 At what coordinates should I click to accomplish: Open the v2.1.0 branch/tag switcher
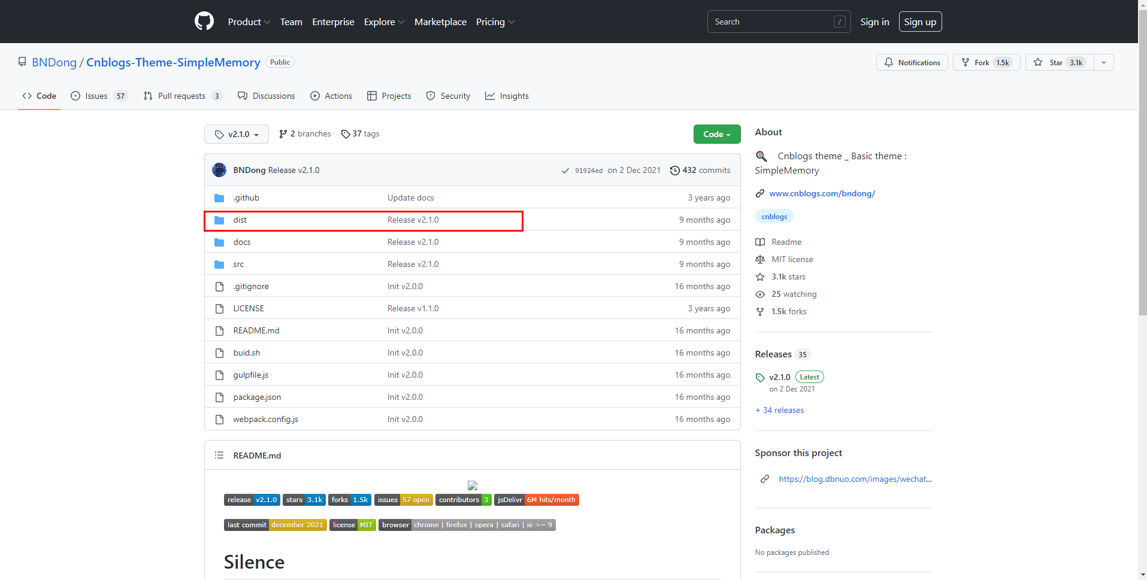tap(237, 134)
